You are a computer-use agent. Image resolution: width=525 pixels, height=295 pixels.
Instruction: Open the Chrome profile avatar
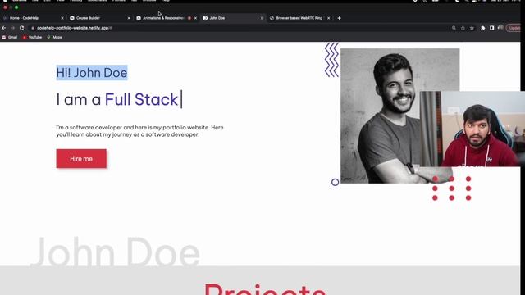(500, 28)
